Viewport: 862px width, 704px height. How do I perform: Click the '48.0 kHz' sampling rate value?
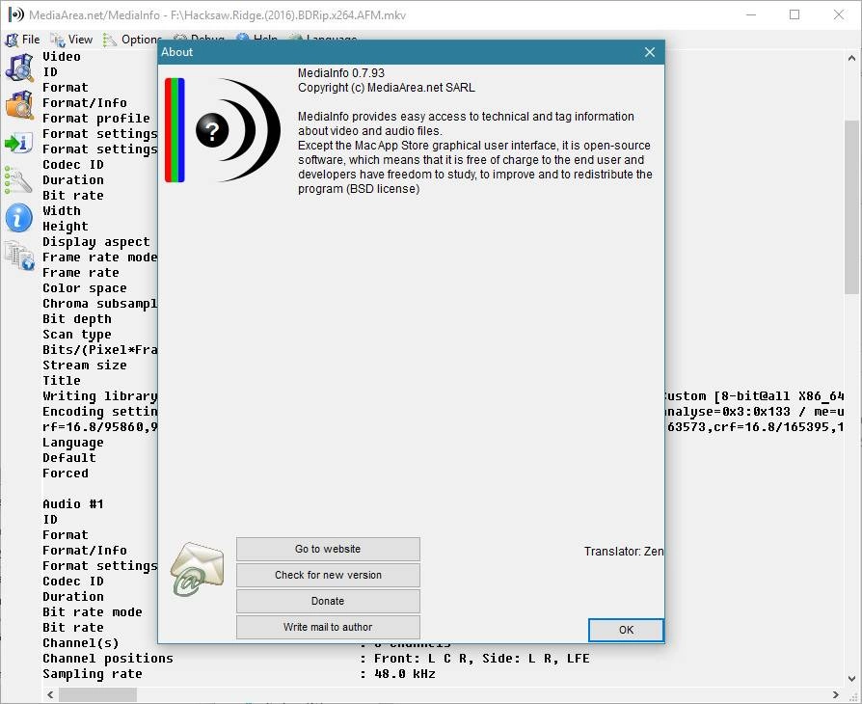(405, 674)
